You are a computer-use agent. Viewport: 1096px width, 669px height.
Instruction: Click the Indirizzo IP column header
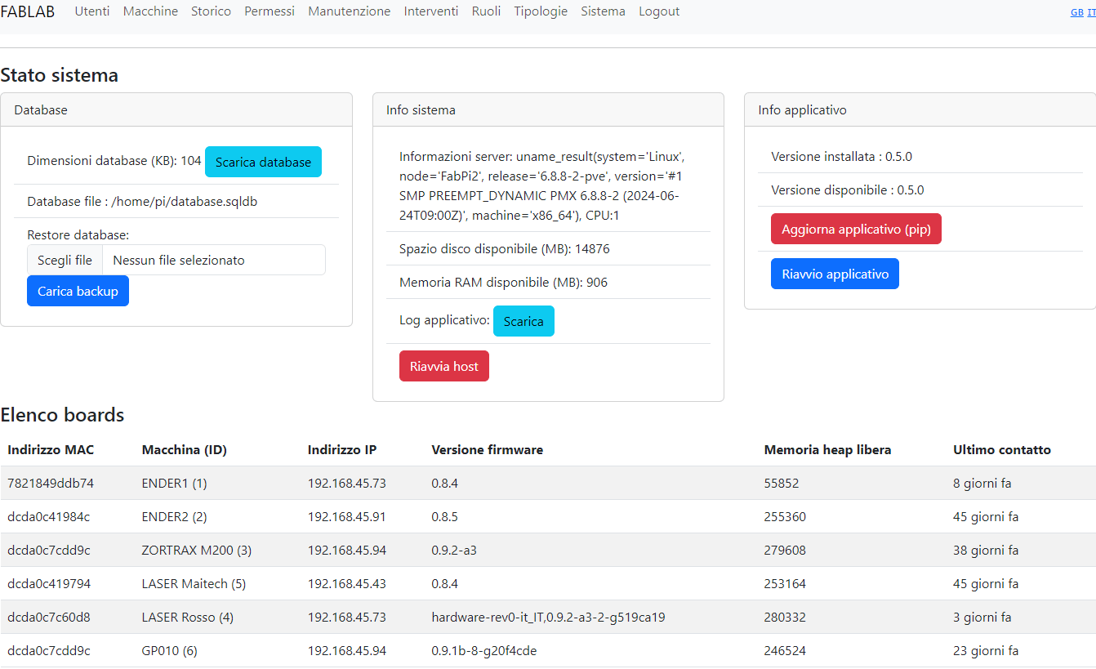(x=342, y=449)
